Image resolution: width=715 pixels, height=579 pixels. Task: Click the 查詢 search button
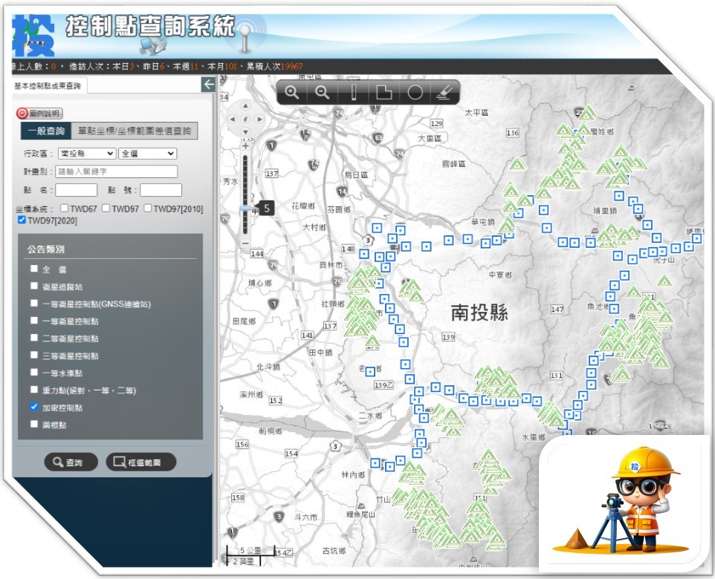point(71,462)
